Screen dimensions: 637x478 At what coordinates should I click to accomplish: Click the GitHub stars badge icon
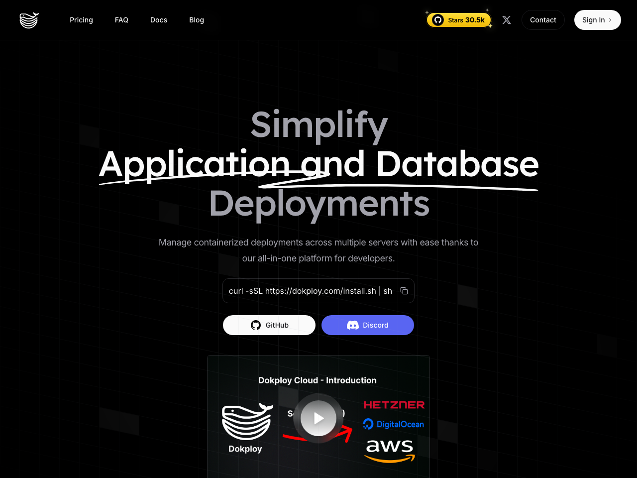click(437, 20)
